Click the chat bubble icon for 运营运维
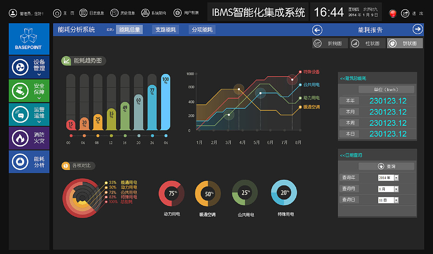Viewport: 433px width, 254px height. pos(20,114)
